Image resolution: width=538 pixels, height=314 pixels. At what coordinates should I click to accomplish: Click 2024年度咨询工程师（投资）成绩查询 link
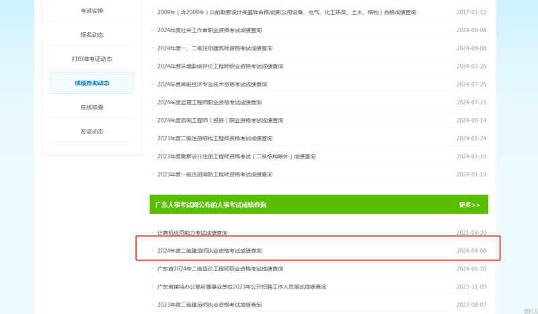point(220,121)
